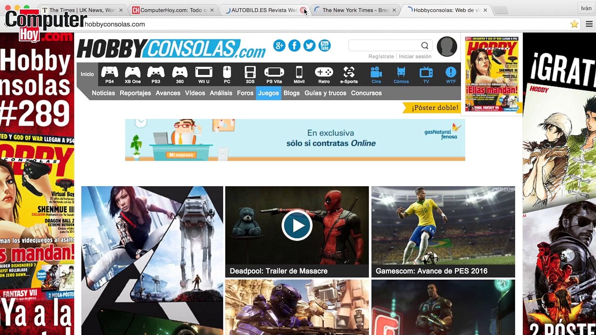Open the Mirror's Edge Star Wars thumbnail
Image resolution: width=596 pixels, height=335 pixels.
pos(152,261)
